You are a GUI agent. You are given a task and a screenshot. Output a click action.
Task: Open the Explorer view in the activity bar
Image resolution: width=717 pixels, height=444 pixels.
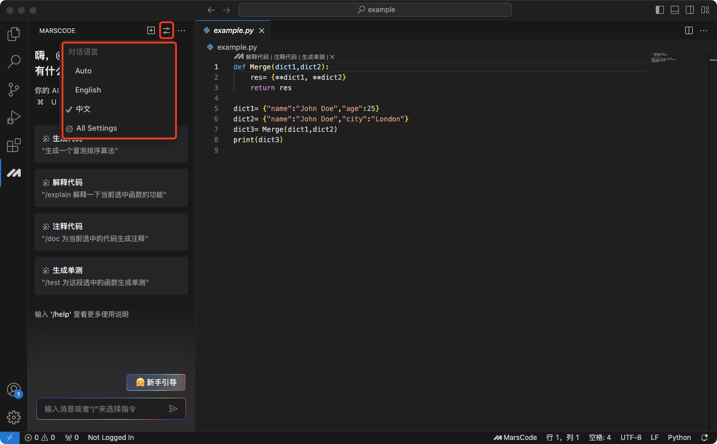(x=14, y=34)
